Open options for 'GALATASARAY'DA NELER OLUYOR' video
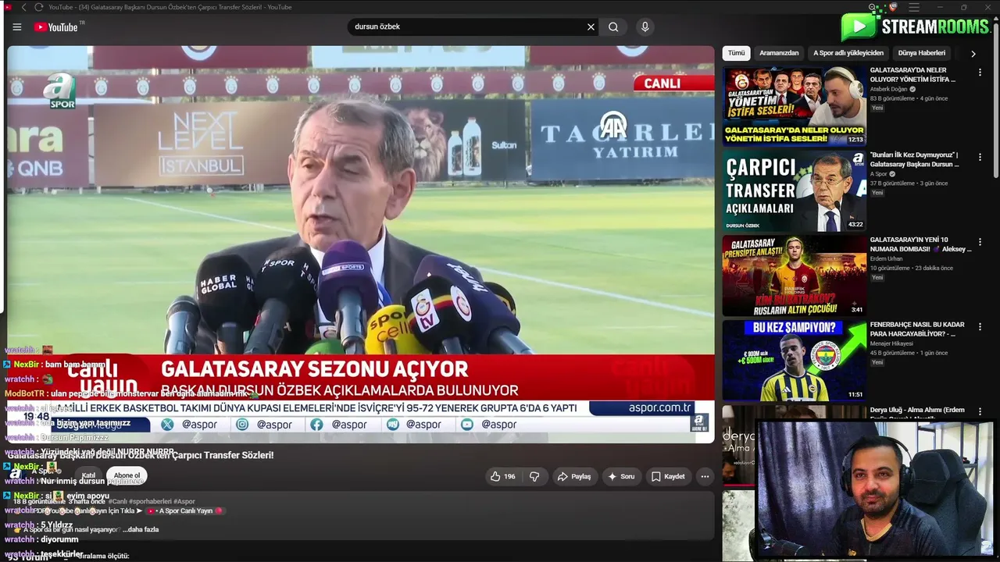This screenshot has height=562, width=1000. [980, 73]
